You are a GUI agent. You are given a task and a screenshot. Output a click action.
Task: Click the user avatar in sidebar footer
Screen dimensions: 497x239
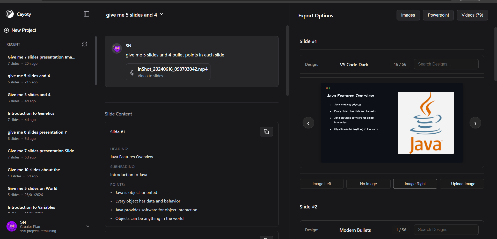click(12, 226)
